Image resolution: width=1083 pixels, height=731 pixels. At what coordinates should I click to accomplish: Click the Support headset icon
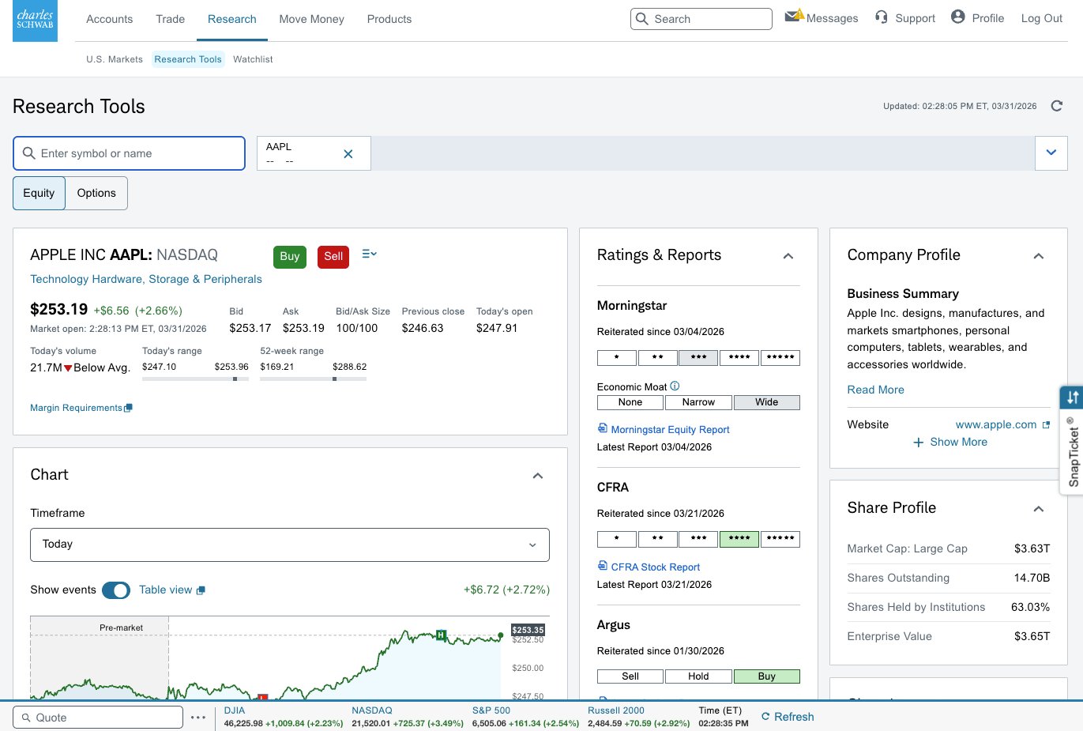coord(882,17)
